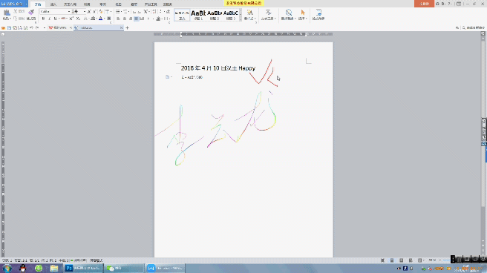
Task: Expand the styles gallery arrow
Action: click(241, 19)
